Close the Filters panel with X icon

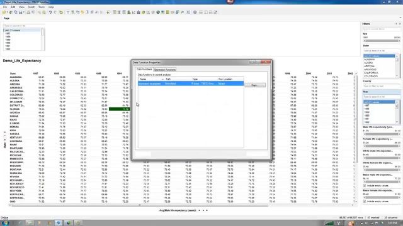tap(400, 24)
